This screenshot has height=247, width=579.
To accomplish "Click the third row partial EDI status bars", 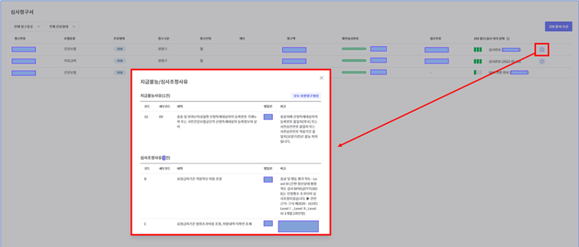I will 478,73.
